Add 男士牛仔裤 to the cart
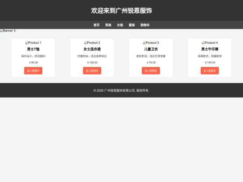Viewport: 243px width, 182px height. pyautogui.click(x=210, y=71)
